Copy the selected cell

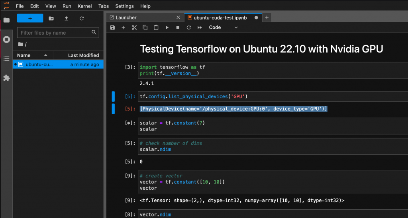(x=145, y=27)
